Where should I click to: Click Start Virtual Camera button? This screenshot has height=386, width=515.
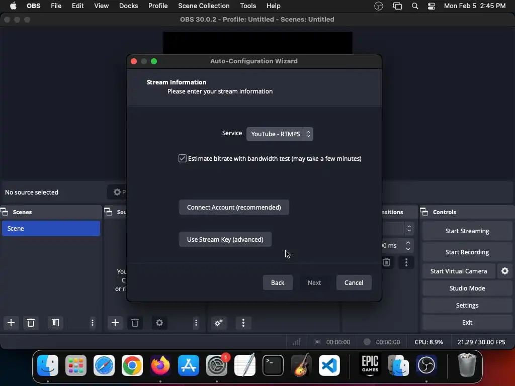point(459,271)
